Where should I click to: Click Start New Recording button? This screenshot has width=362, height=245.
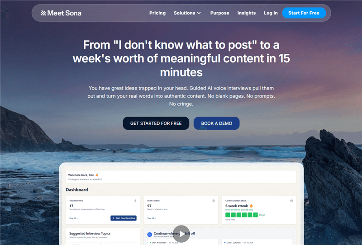124,218
